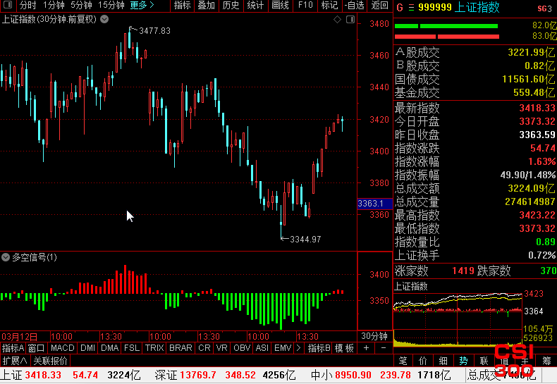Select the 势 trend tab in side panel
Screen dimensions: 557x384
(x=463, y=361)
